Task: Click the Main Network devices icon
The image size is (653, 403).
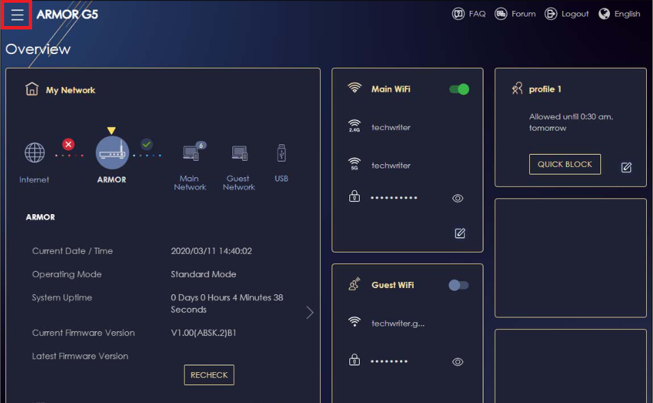Action: (189, 153)
